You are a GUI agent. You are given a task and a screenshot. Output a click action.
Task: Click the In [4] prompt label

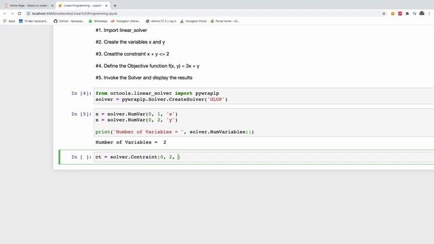81,94
